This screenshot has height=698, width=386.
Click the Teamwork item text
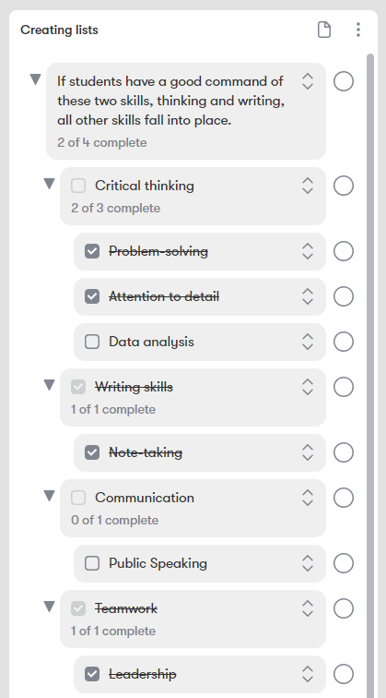coord(126,608)
